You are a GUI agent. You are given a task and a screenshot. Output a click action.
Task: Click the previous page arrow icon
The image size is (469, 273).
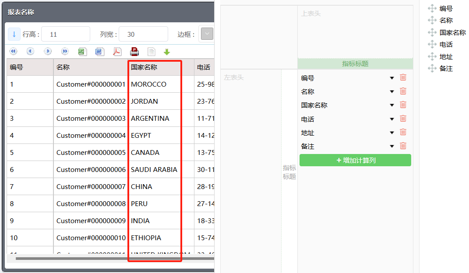point(30,52)
